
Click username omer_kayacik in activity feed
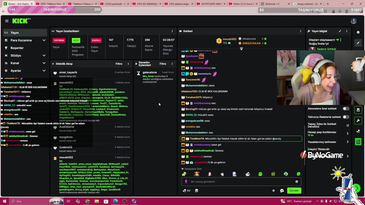(x=68, y=72)
